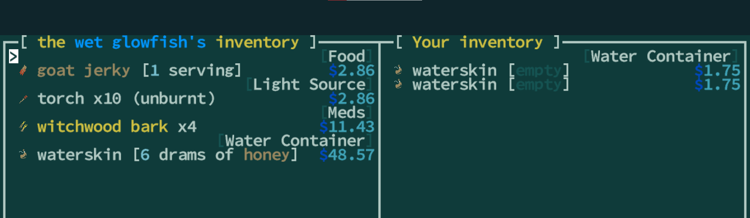Collapse the Food category header
The height and width of the screenshot is (218, 750).
[346, 56]
